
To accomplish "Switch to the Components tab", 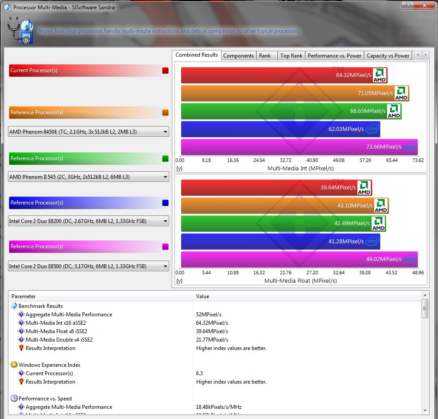I will point(239,56).
